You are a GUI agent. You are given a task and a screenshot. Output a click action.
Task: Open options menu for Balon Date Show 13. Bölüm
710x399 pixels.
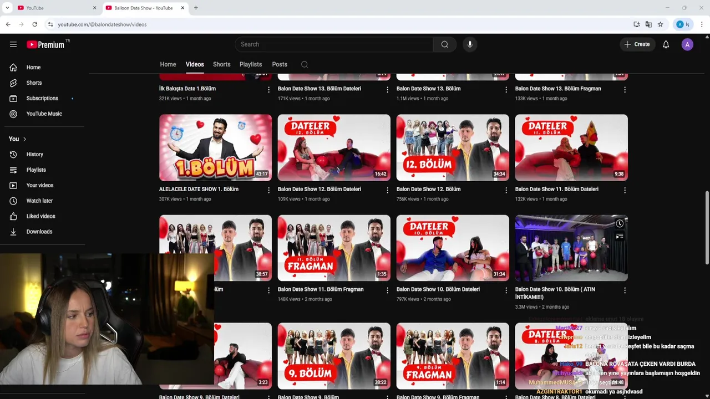point(506,89)
